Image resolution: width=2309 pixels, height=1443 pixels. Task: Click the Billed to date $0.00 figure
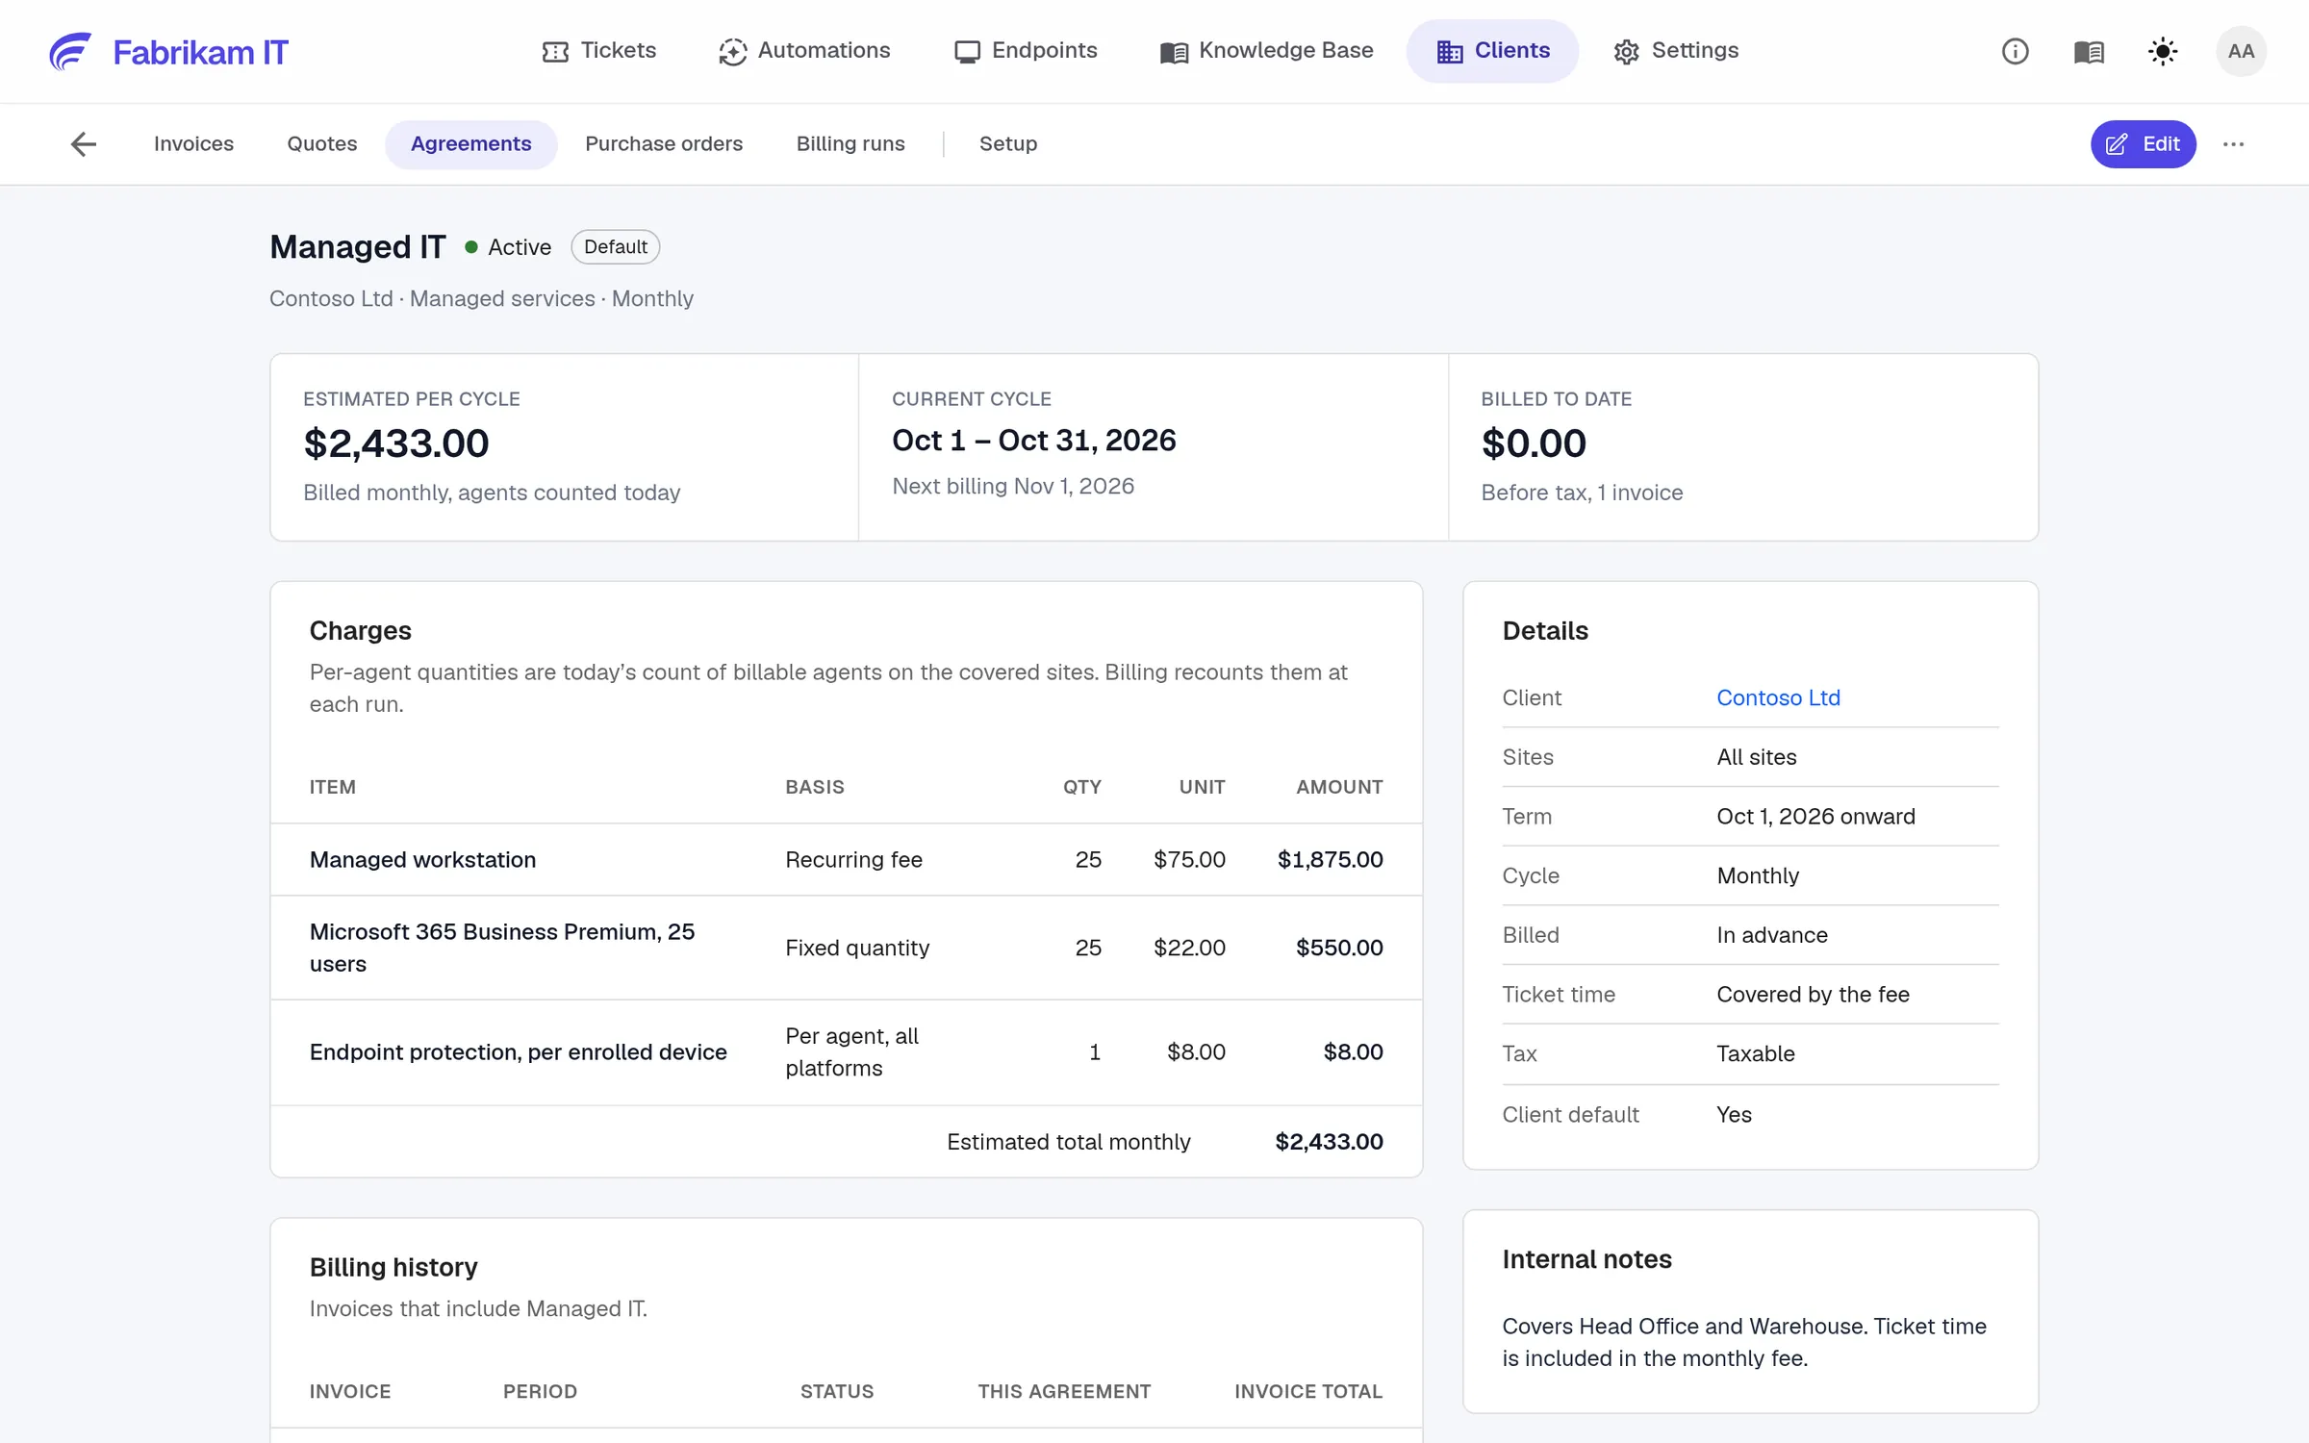click(x=1534, y=443)
